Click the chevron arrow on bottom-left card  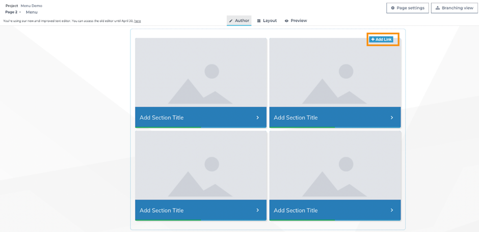(x=257, y=210)
